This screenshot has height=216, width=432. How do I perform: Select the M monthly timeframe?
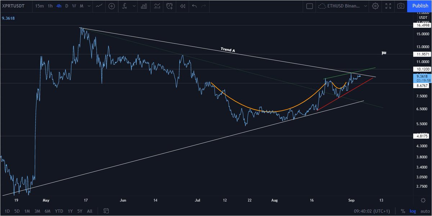pos(82,6)
